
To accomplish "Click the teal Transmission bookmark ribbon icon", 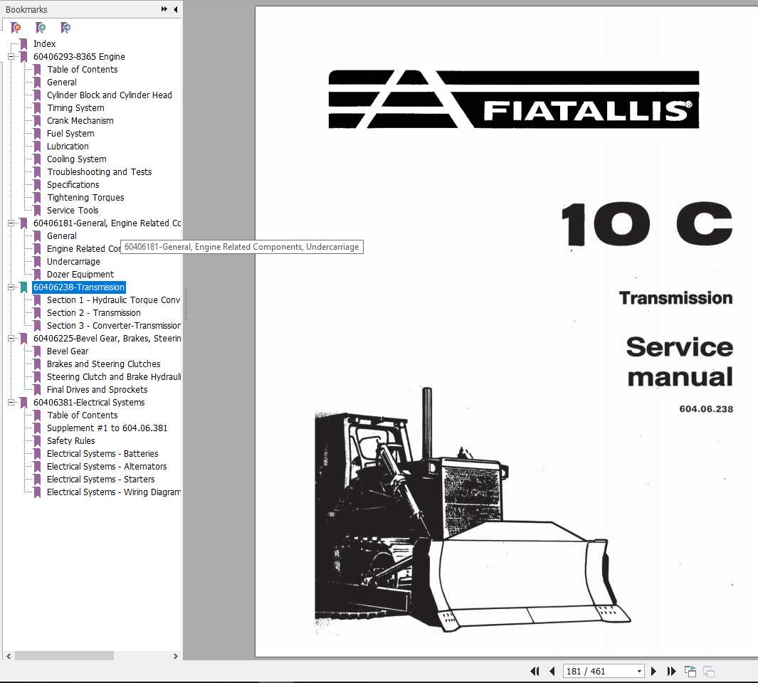I will 23,287.
